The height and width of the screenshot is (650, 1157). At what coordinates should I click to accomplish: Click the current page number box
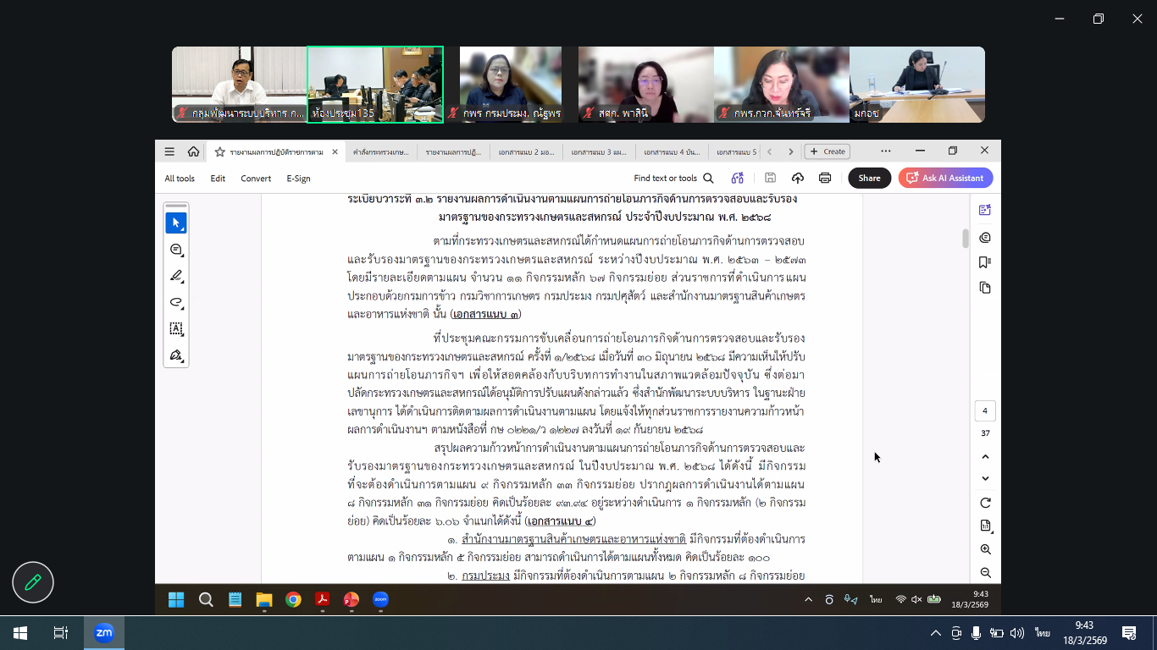tap(985, 411)
